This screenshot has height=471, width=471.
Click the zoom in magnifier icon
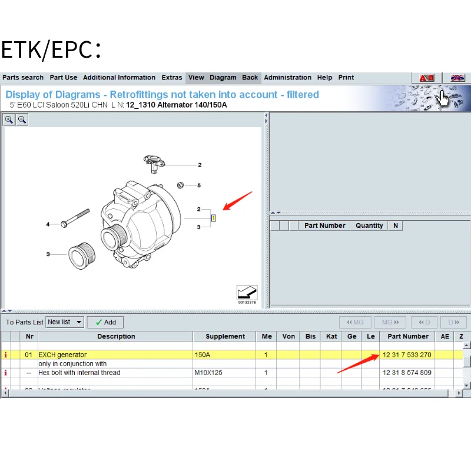(9, 120)
